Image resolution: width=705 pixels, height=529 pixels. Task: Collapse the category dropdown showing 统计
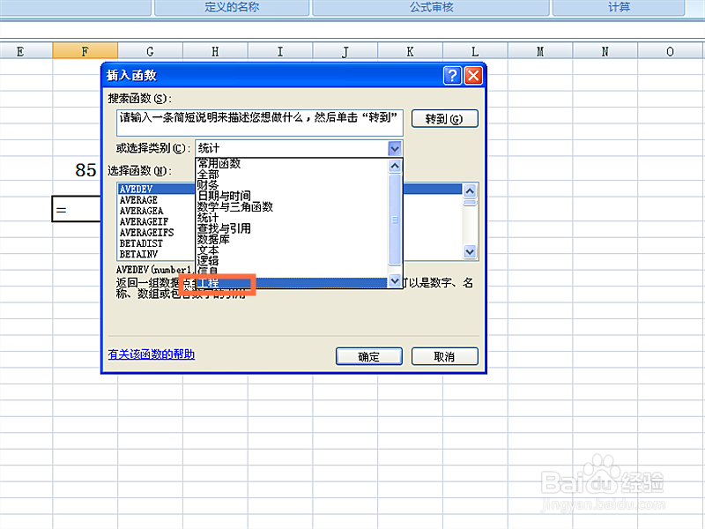394,148
